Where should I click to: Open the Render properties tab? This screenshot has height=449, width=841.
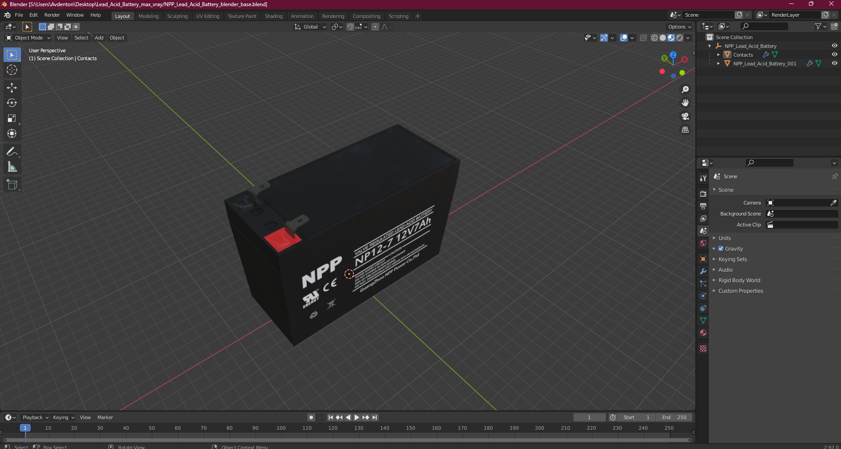pos(703,194)
